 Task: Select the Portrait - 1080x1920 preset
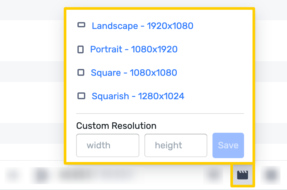pos(134,49)
